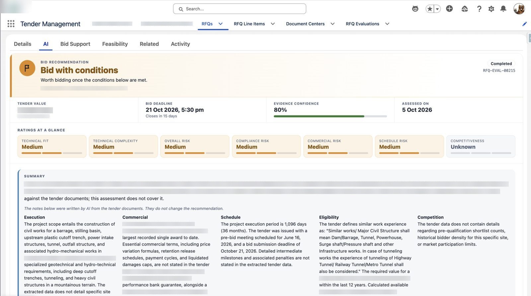Click inside the Search box

coord(240,9)
